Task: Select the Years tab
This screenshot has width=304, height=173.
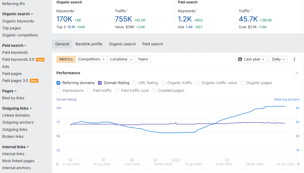Action: tap(143, 59)
